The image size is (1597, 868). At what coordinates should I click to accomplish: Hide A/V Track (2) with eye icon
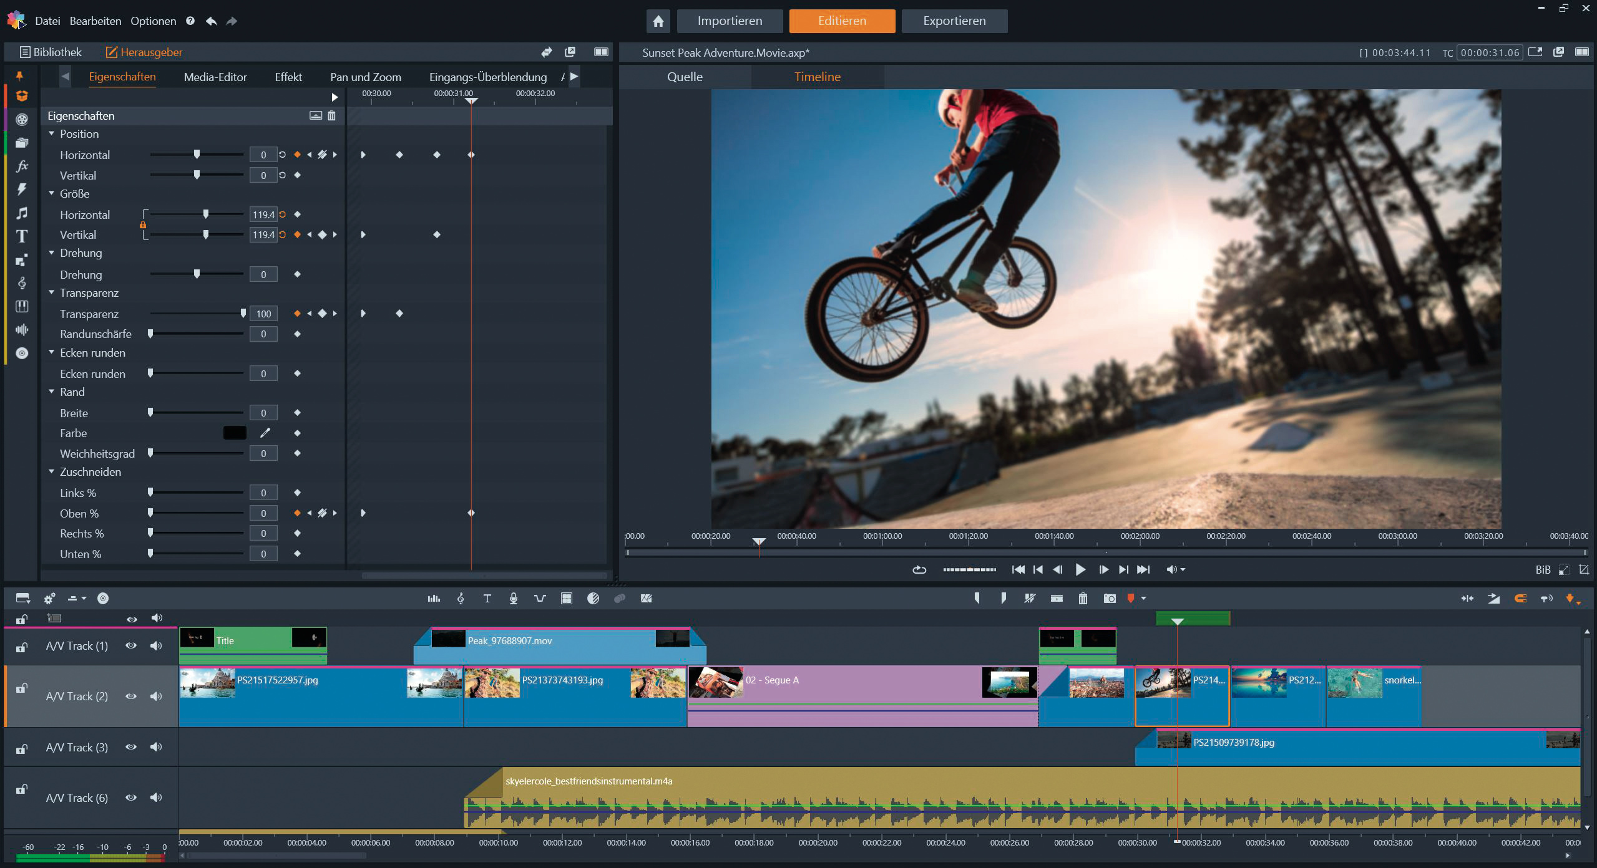[131, 697]
